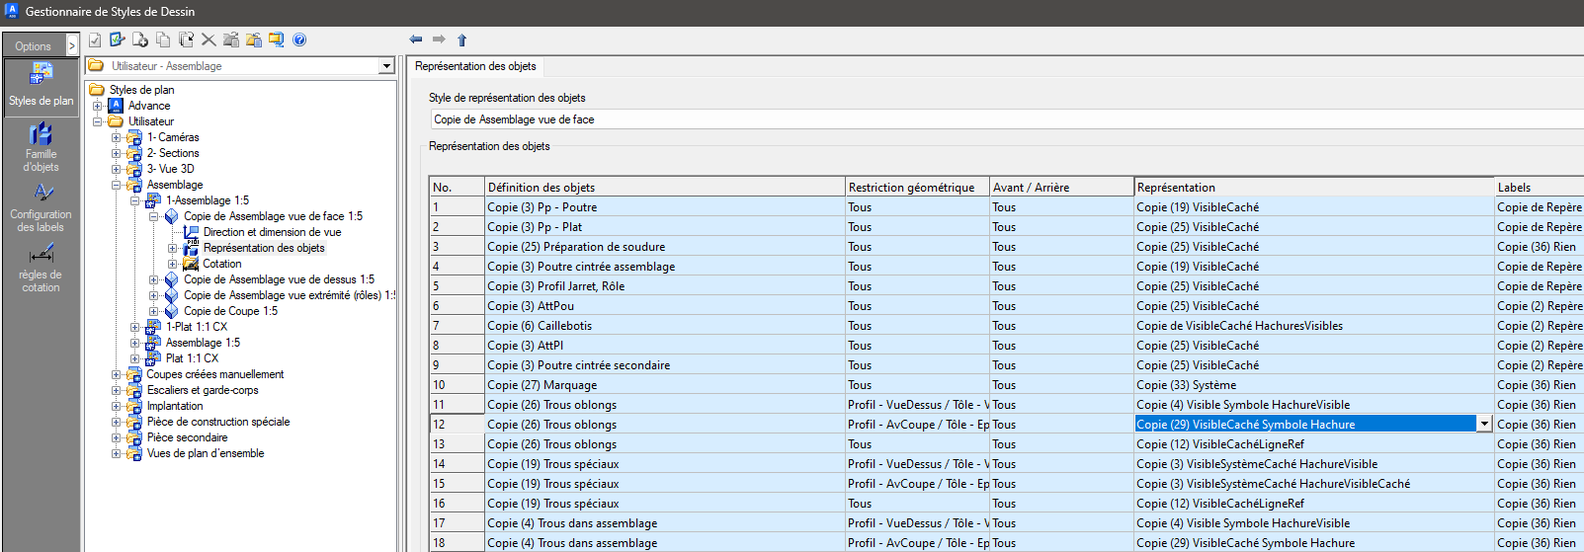This screenshot has width=1584, height=552.
Task: Click the Options button
Action: tap(33, 45)
